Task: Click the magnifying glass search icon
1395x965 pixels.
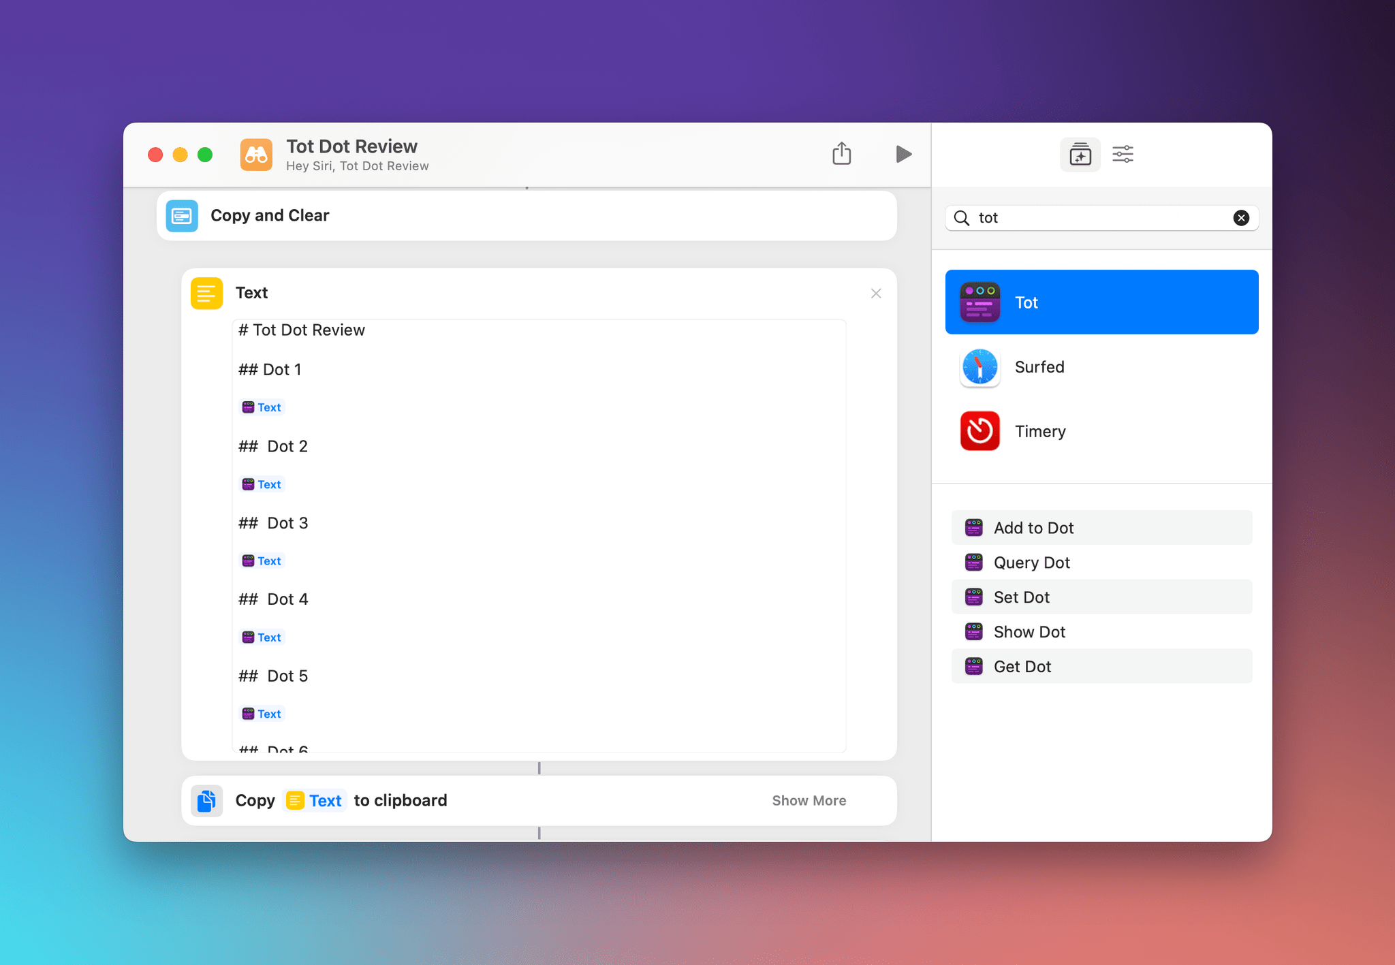Action: tap(961, 218)
